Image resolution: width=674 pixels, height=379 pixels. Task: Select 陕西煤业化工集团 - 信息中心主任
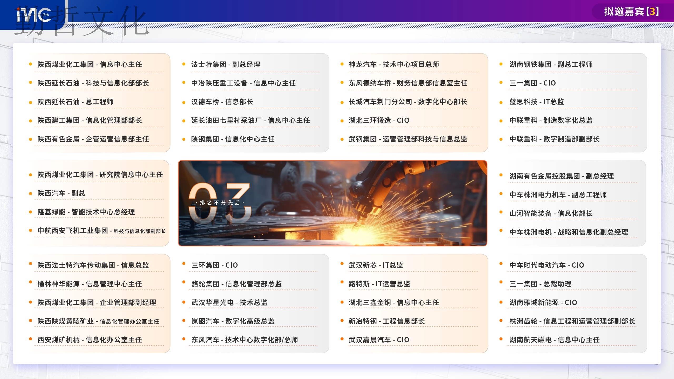point(90,64)
